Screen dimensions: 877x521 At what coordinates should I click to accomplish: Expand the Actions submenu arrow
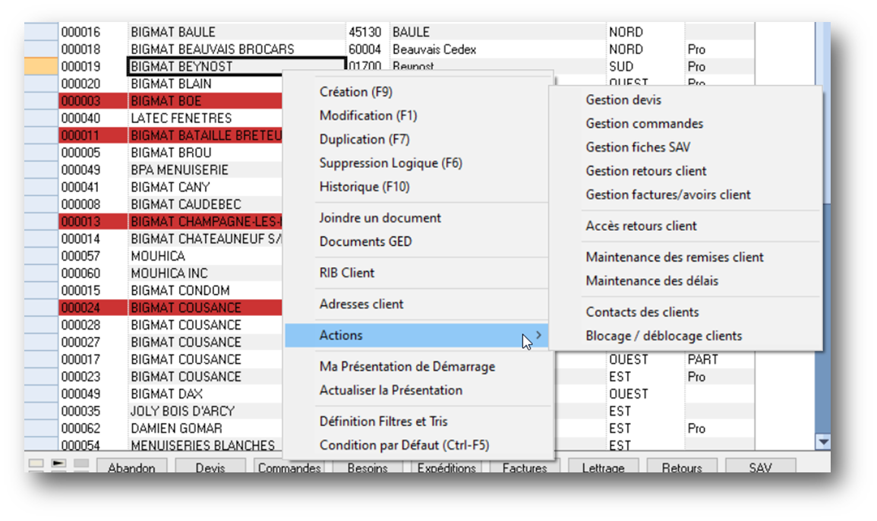(538, 336)
